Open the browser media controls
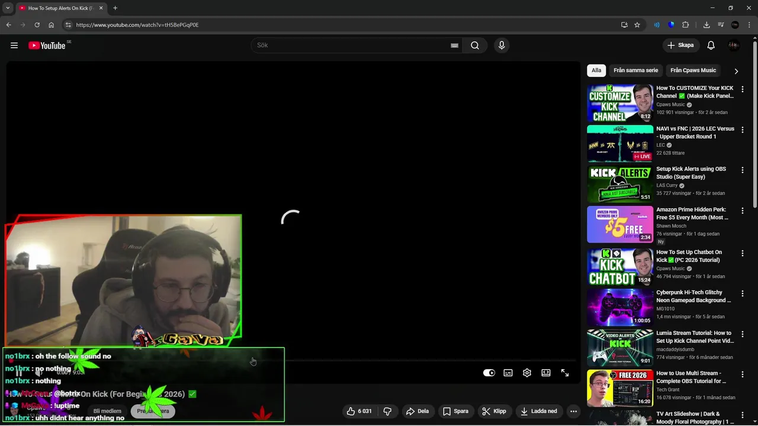Screen dimensions: 758x426 coord(721,25)
